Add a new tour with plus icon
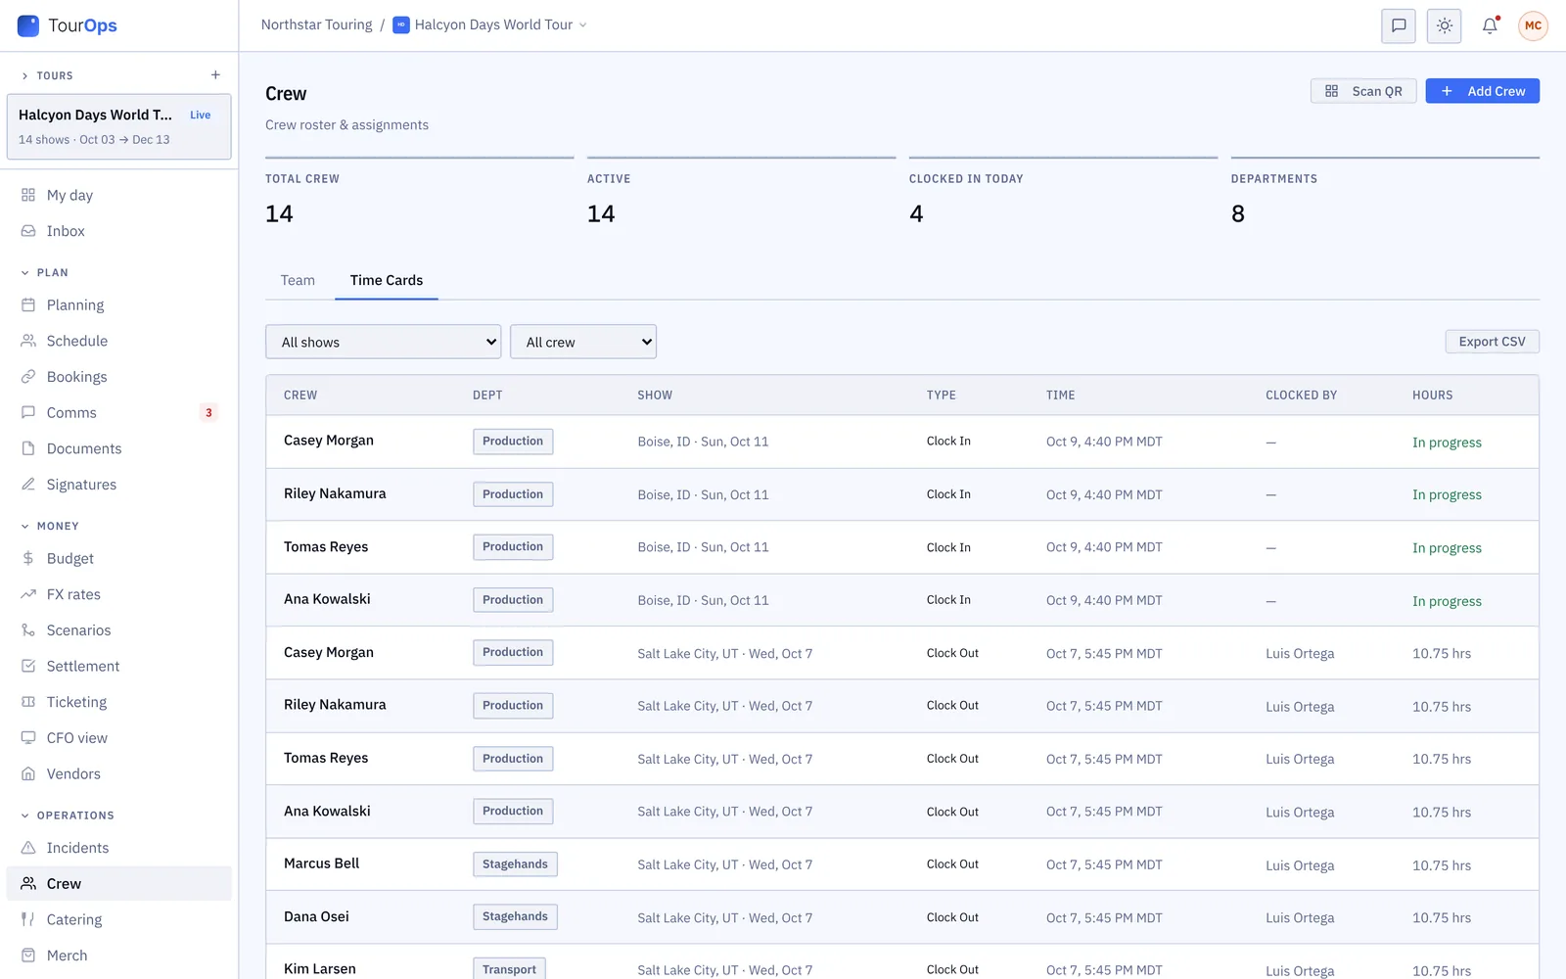1566x979 pixels. click(215, 75)
